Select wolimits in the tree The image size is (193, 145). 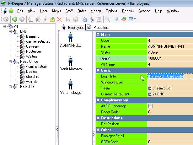[x=32, y=82]
